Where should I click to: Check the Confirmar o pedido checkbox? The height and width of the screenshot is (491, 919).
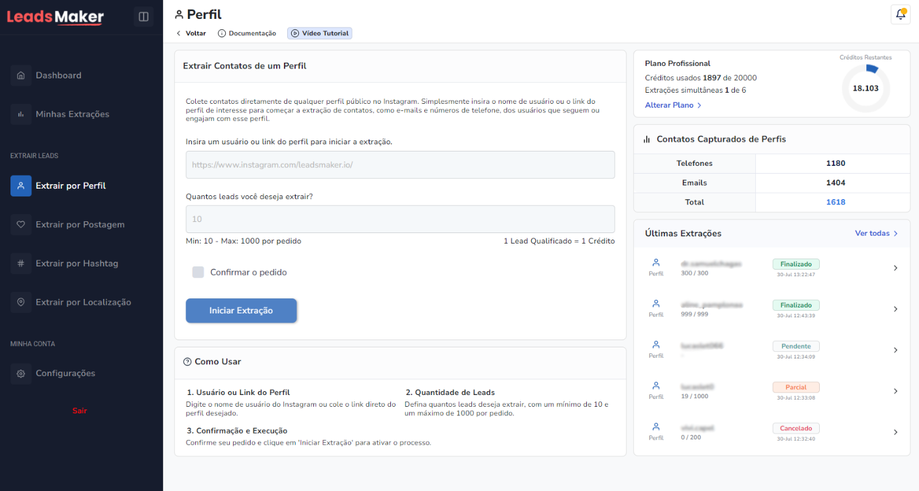pyautogui.click(x=198, y=272)
